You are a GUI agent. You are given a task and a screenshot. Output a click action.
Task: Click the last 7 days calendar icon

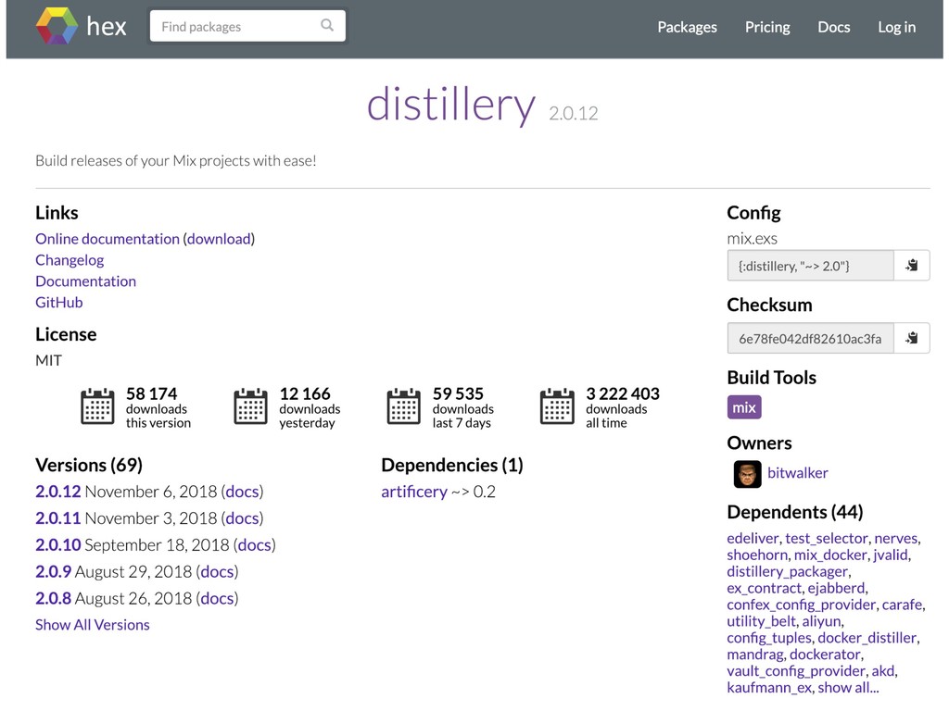(x=404, y=406)
